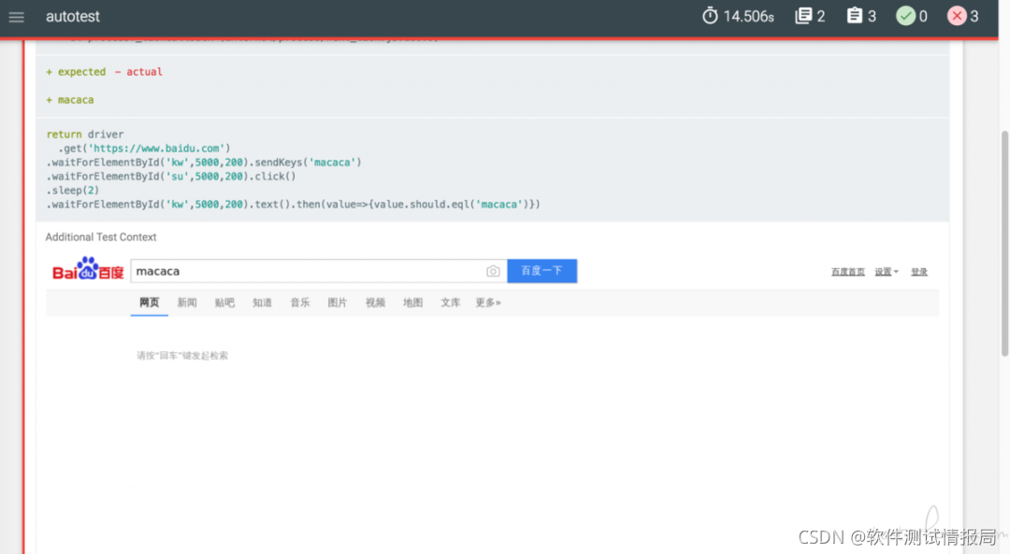The height and width of the screenshot is (554, 1010).
Task: Click the camera image-search icon
Action: pos(493,272)
